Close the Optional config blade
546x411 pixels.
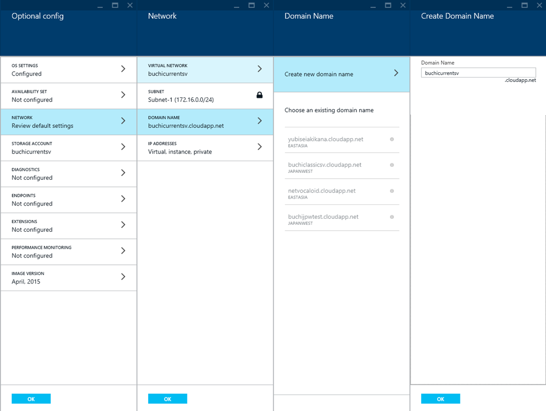coord(130,5)
